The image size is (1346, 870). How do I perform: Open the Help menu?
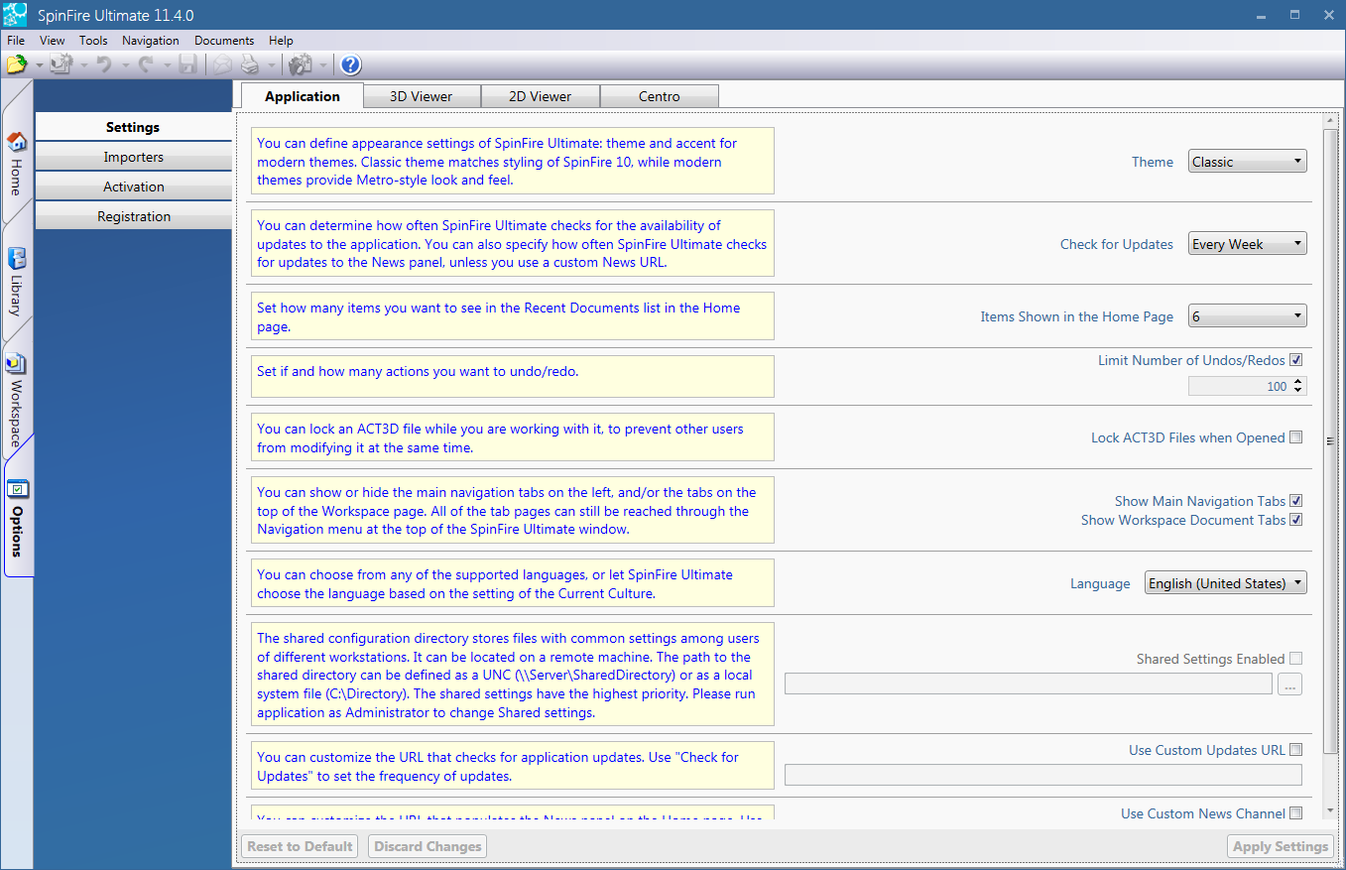281,41
